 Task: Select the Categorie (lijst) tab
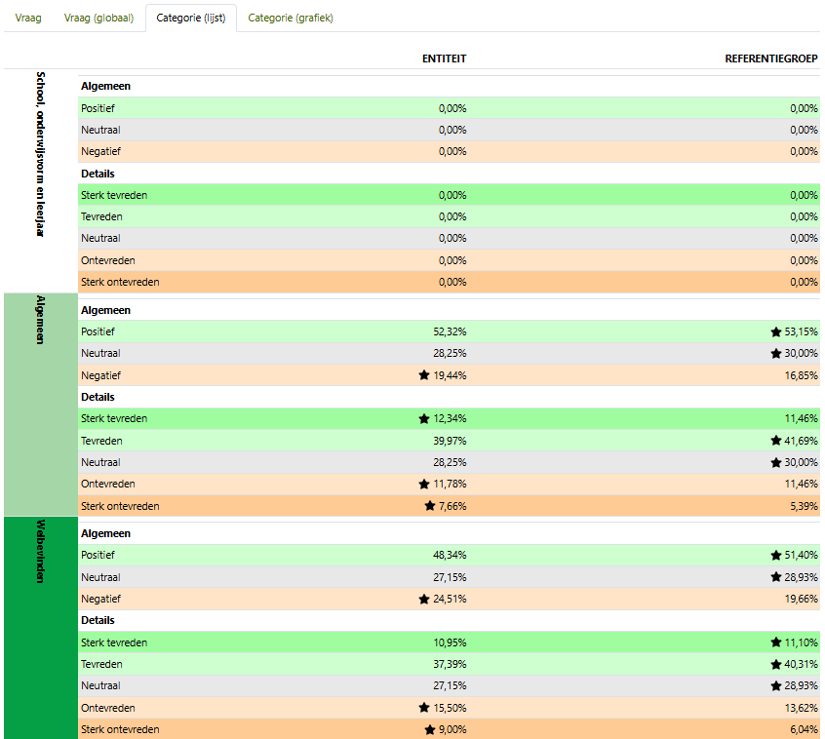click(191, 18)
